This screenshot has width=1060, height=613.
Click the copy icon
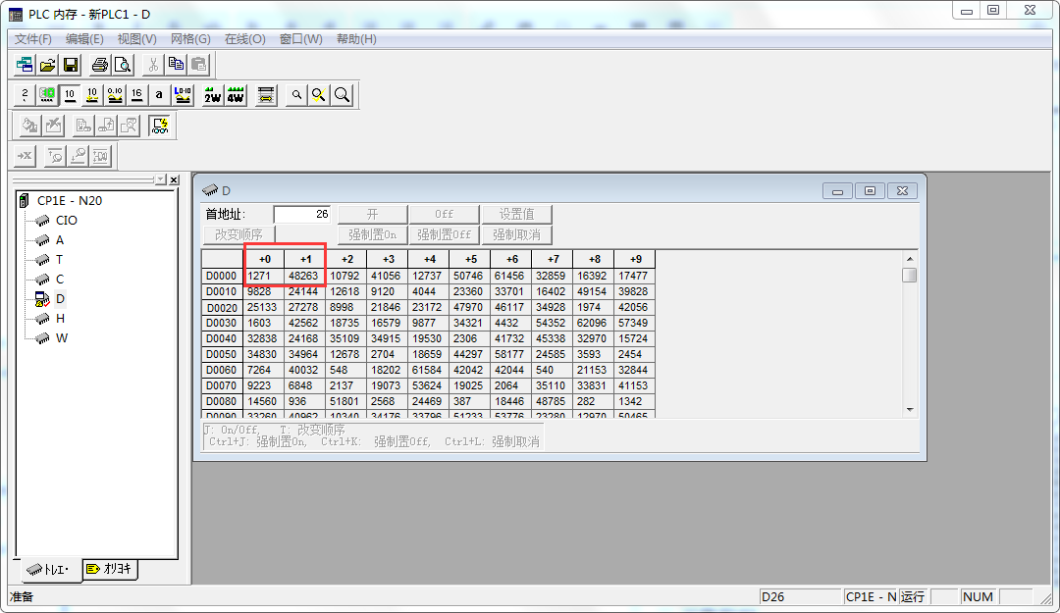[x=176, y=65]
